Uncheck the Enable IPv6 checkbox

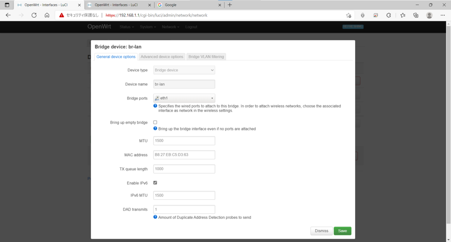pyautogui.click(x=155, y=183)
